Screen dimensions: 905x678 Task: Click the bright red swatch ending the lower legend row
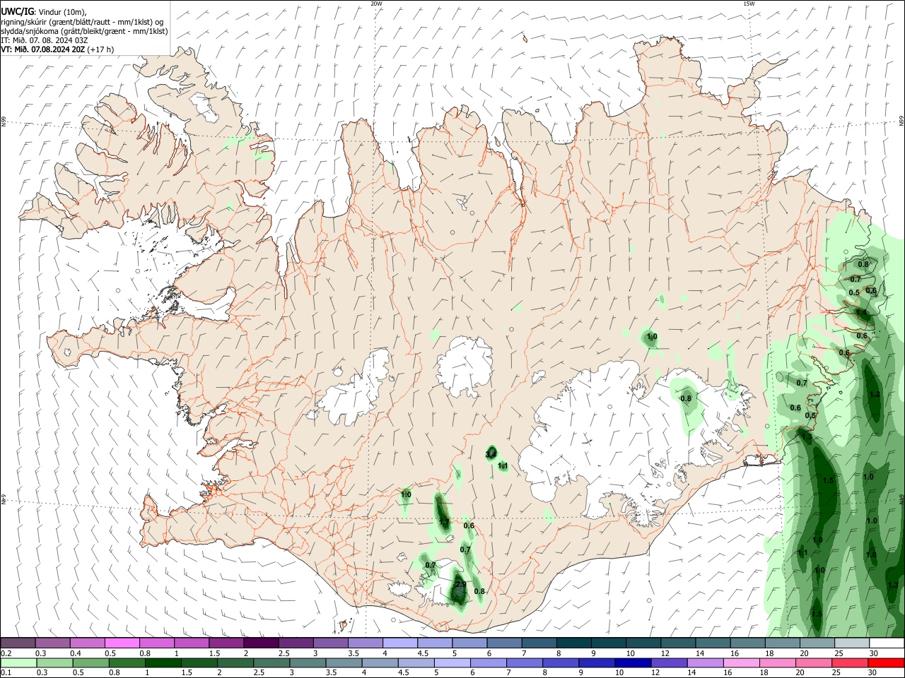click(886, 663)
